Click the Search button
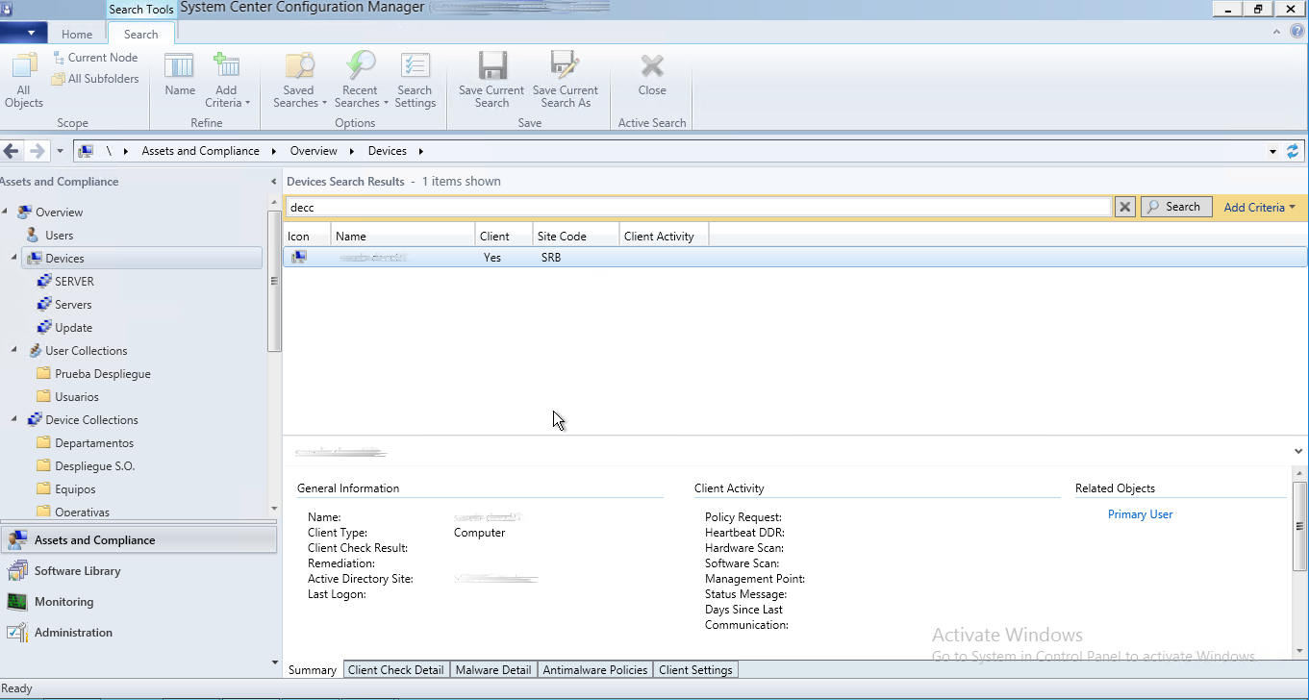 coord(1175,207)
